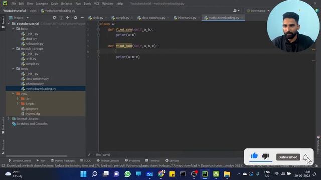Open the Code menu

(54, 4)
